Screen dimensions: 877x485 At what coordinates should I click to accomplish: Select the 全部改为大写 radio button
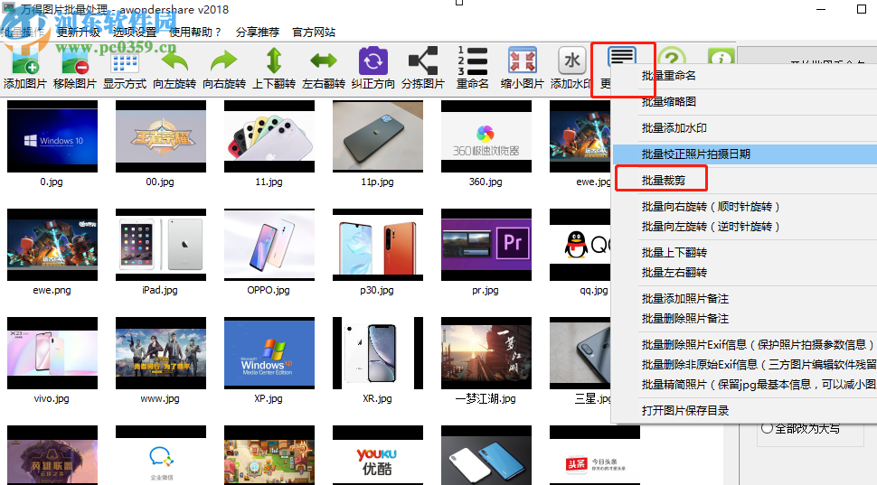click(x=767, y=429)
